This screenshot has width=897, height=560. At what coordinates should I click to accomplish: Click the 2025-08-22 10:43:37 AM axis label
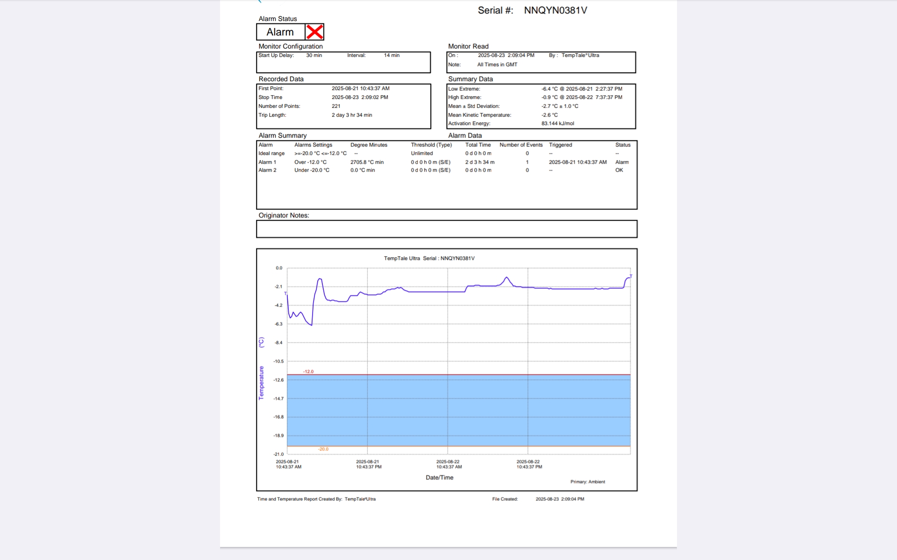448,464
